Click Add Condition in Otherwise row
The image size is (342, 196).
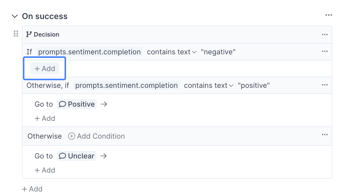(97, 136)
